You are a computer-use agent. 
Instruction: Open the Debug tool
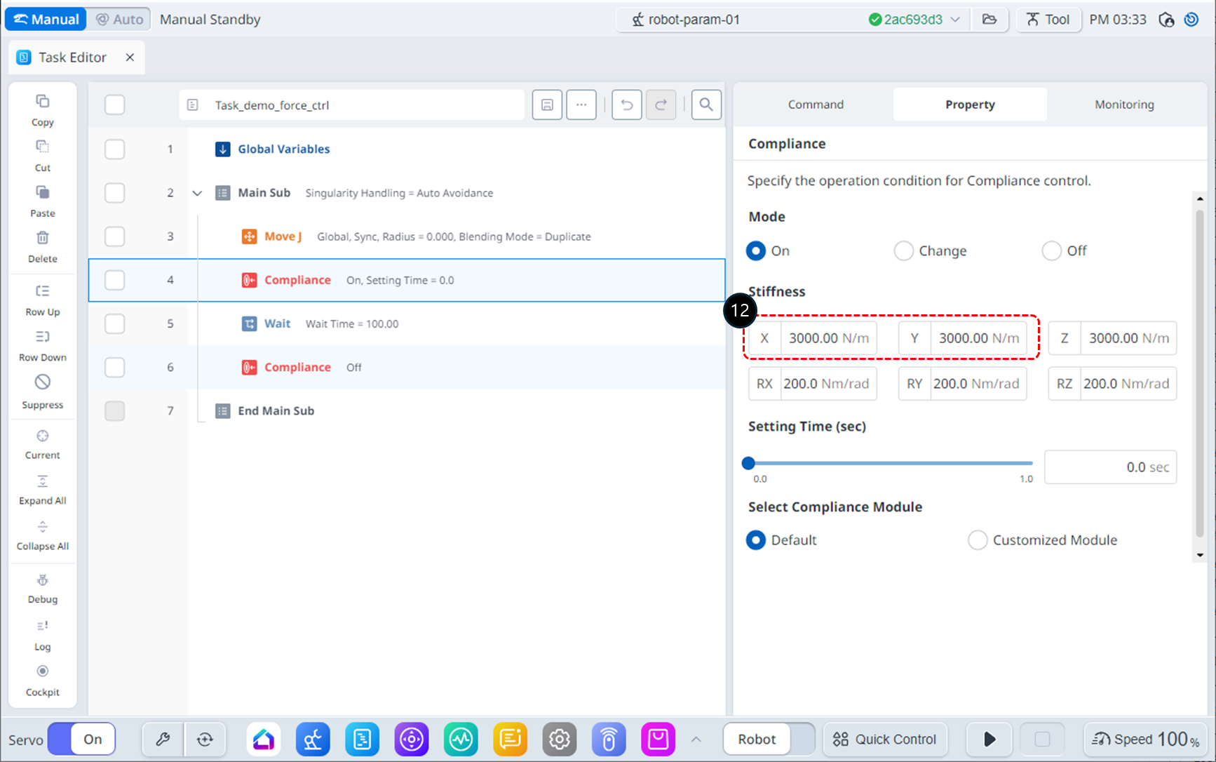click(x=42, y=581)
